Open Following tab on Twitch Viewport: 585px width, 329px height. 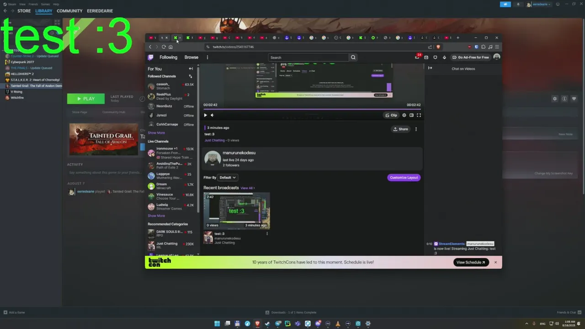pyautogui.click(x=168, y=58)
